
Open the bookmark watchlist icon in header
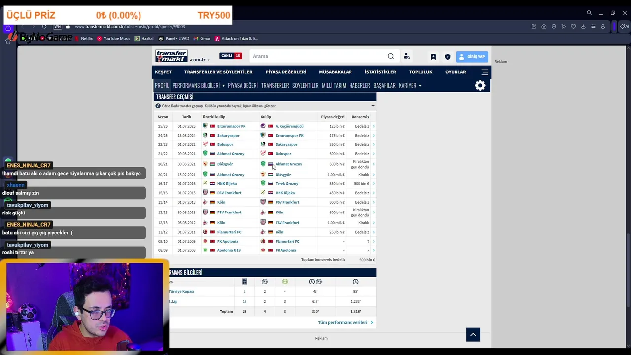[433, 57]
